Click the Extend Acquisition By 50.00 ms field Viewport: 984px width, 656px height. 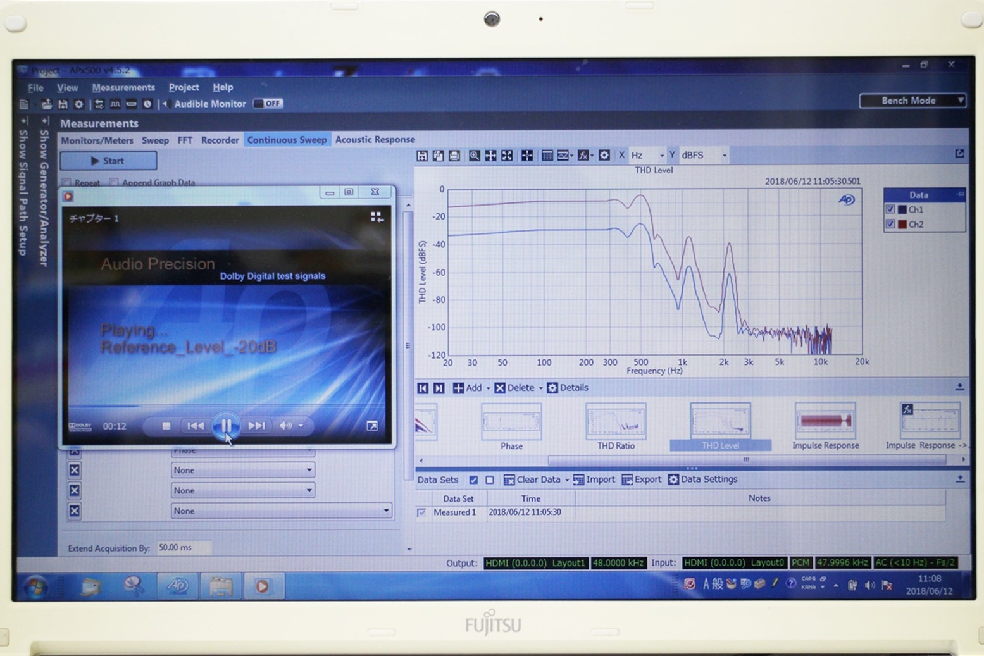(x=184, y=548)
